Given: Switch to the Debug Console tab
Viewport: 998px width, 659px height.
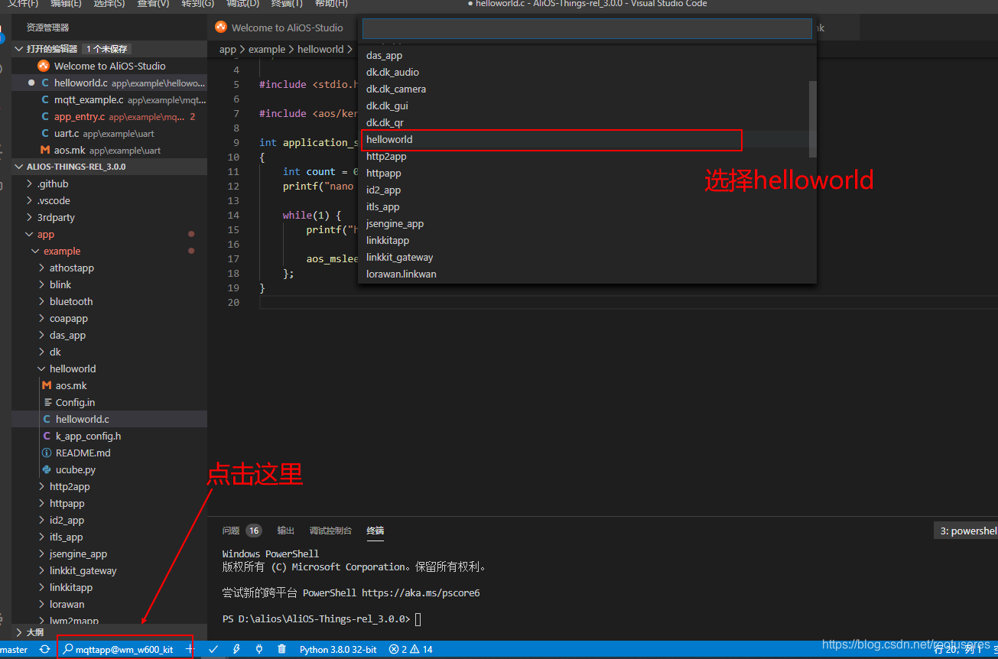Looking at the screenshot, I should point(330,531).
